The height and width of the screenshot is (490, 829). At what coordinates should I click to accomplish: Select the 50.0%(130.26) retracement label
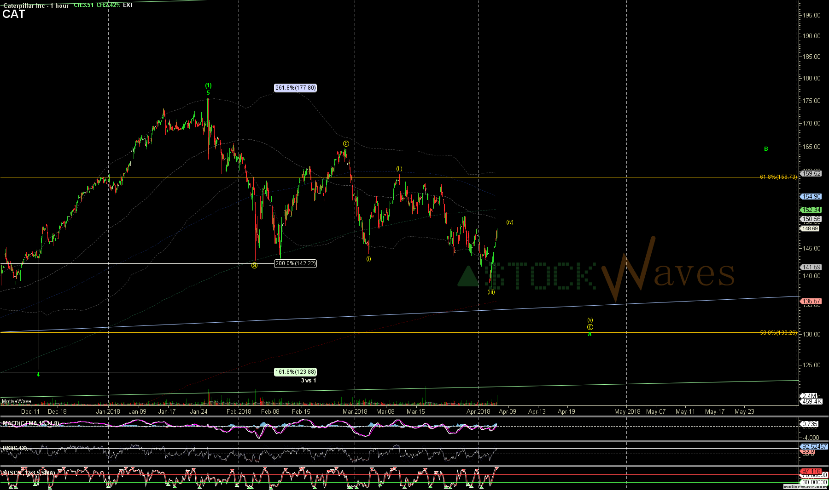tap(778, 333)
